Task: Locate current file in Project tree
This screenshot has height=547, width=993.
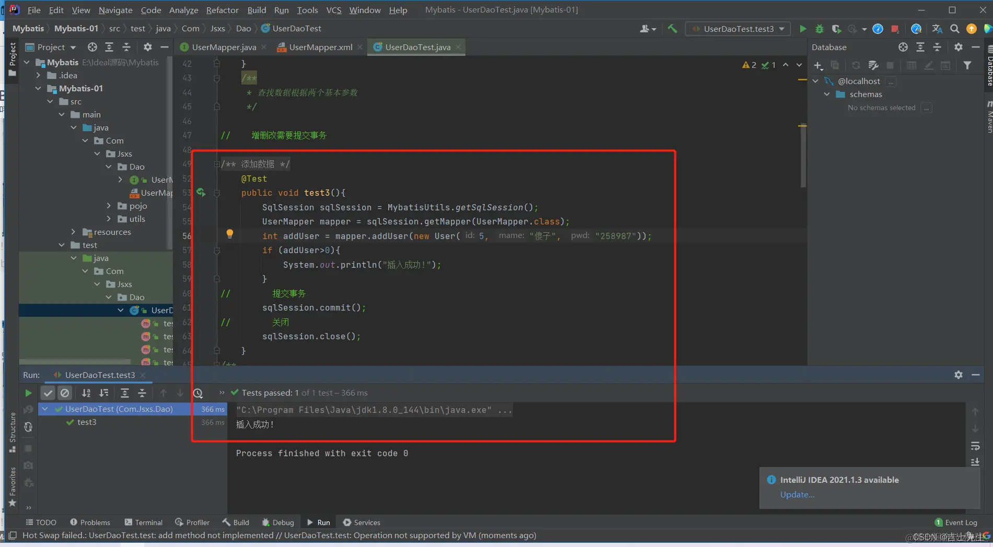Action: pyautogui.click(x=92, y=47)
